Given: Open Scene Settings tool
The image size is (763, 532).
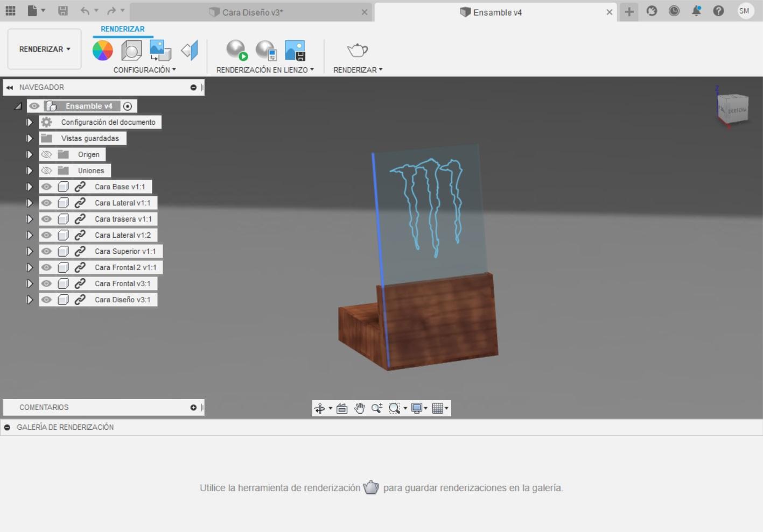Looking at the screenshot, I should [131, 50].
